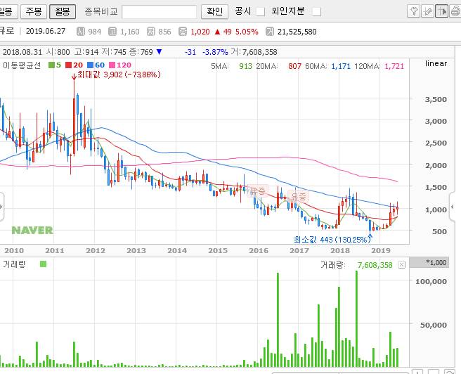Switch to the 주봉 weekly chart
The image size is (461, 374).
coord(34,11)
